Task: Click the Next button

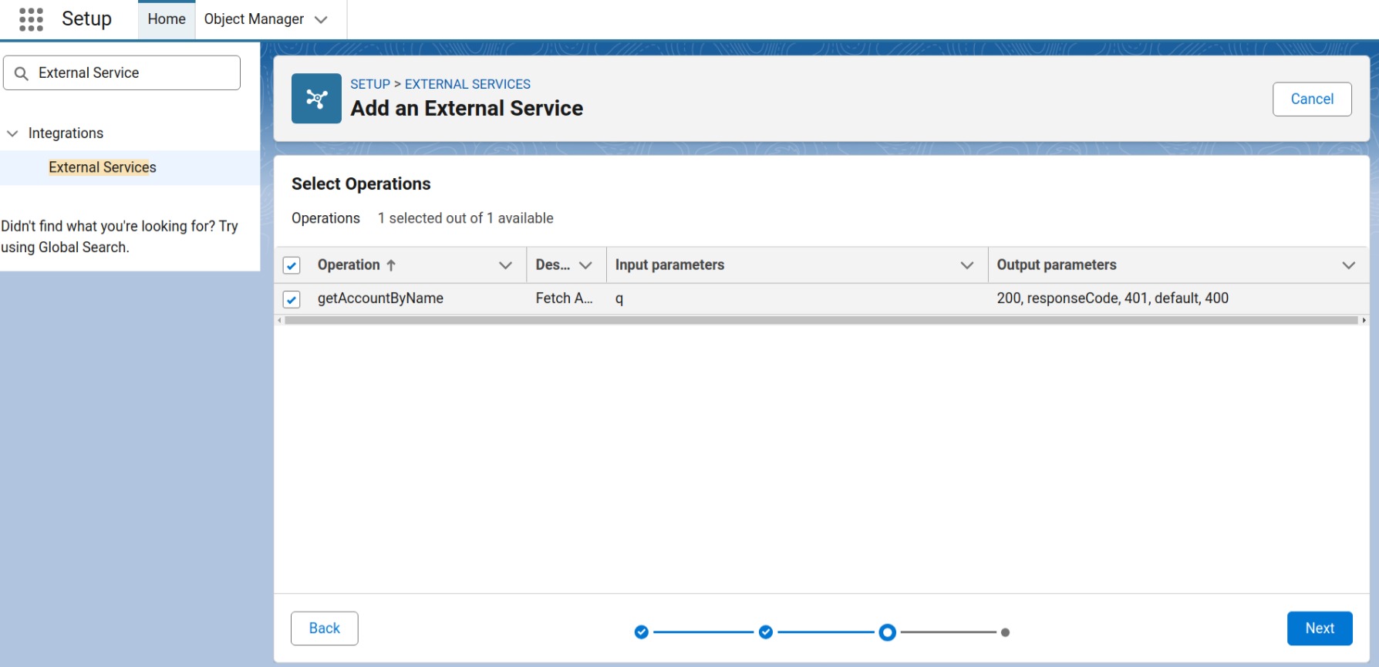Action: (1319, 628)
